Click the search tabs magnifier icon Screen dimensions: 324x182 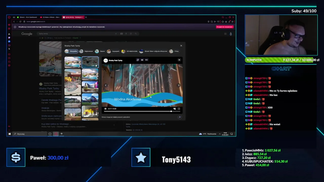tap(223, 17)
